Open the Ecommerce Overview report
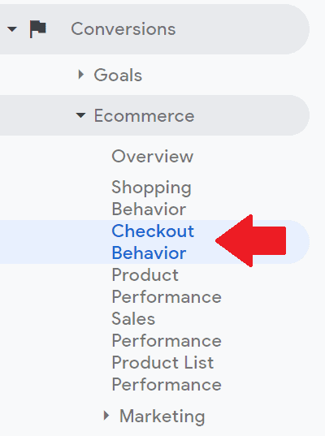Screen dimensions: 325x436 pyautogui.click(x=153, y=156)
